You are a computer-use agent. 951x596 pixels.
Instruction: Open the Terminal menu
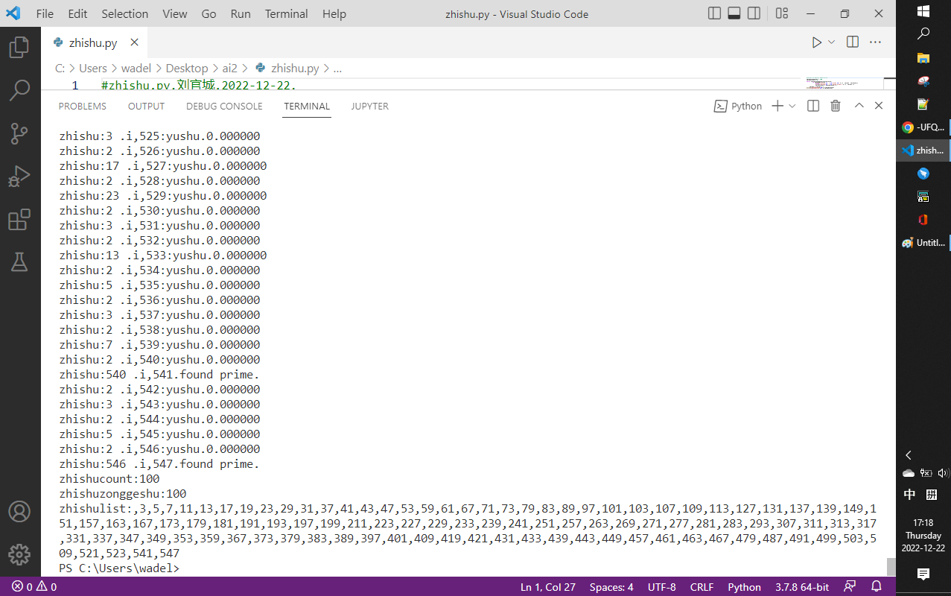[x=286, y=13]
